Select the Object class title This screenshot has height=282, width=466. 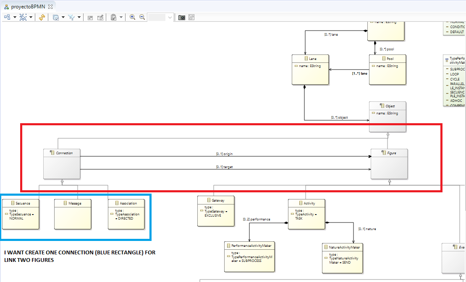(390, 106)
